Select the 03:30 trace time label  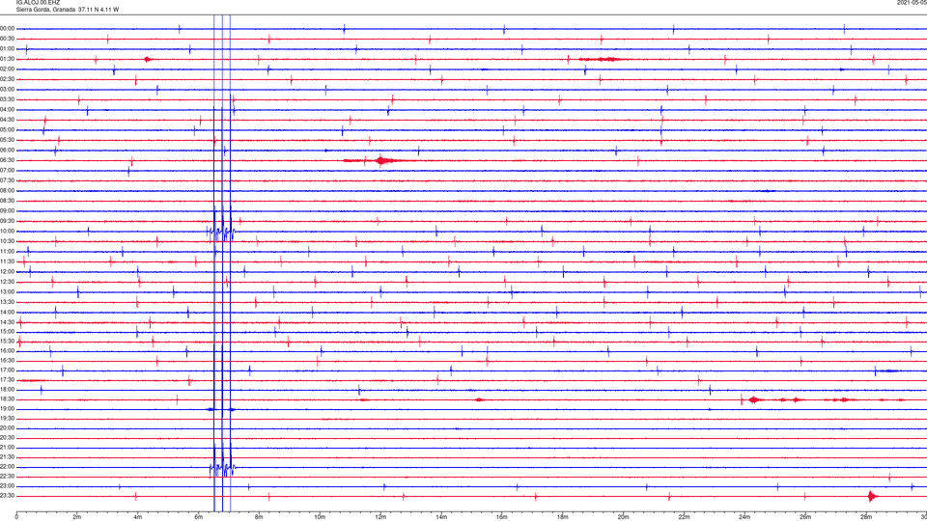pyautogui.click(x=8, y=99)
